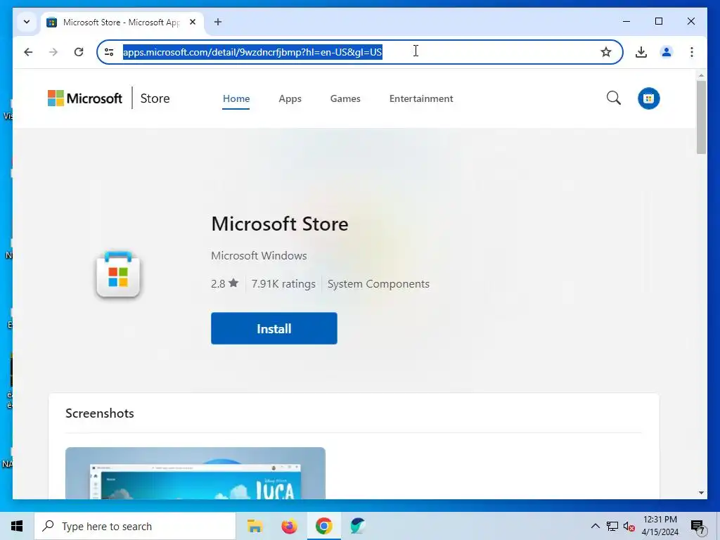Open the blue Microsoft Store app button
Image resolution: width=720 pixels, height=540 pixels.
(648, 98)
